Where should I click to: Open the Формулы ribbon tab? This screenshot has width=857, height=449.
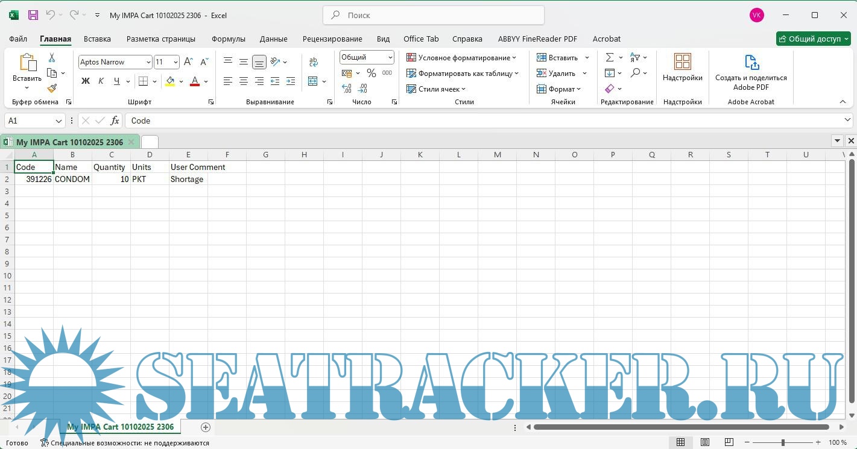pos(228,39)
